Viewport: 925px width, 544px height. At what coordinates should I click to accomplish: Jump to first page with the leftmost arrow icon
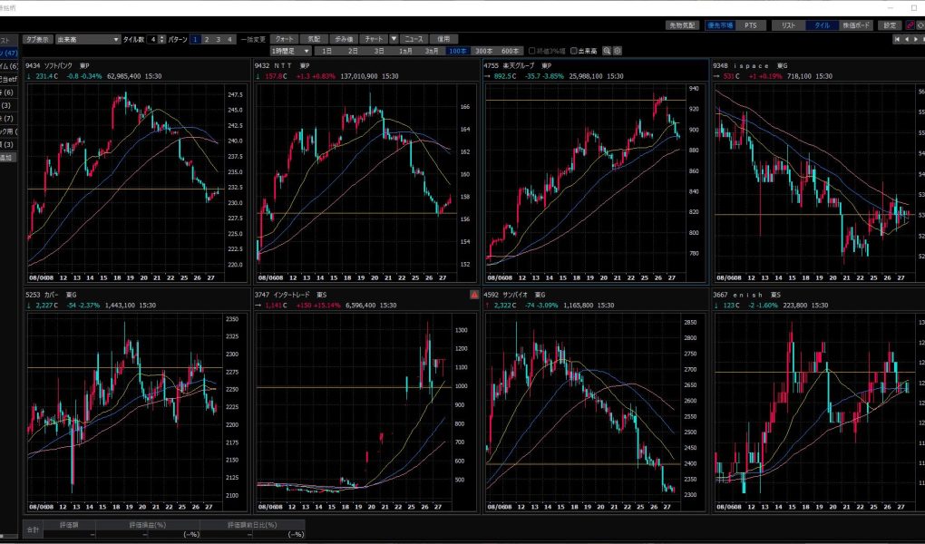[897, 40]
